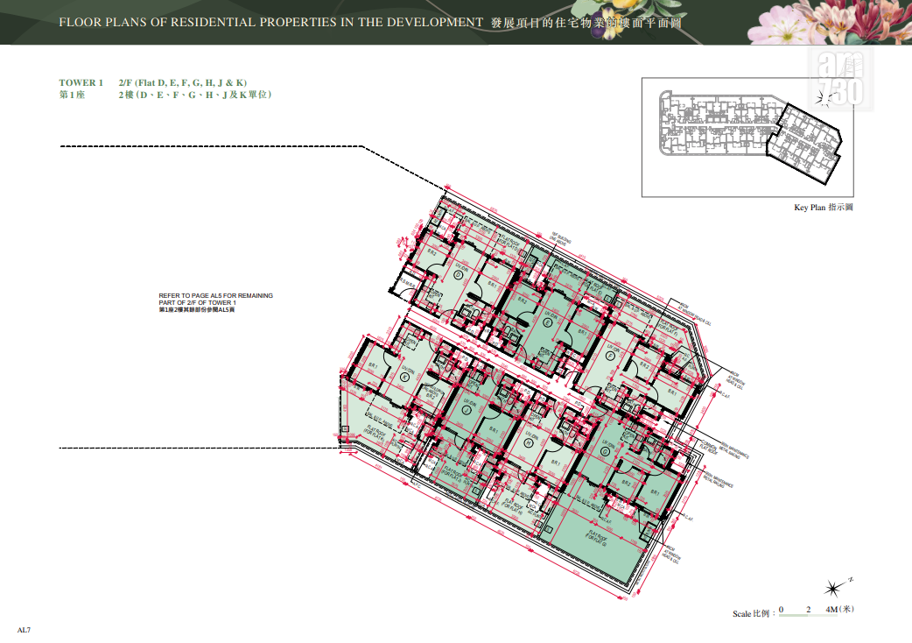
Task: Click the am730 watermark logo
Action: pyautogui.click(x=840, y=80)
